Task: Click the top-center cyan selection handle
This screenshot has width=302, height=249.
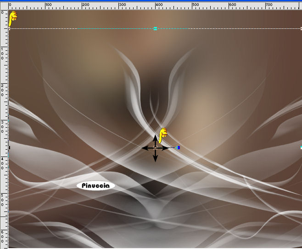Action: coord(156,29)
